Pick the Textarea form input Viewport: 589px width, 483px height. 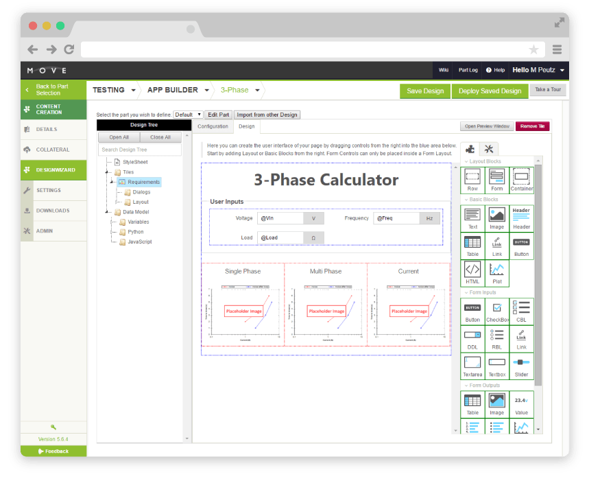click(x=472, y=366)
